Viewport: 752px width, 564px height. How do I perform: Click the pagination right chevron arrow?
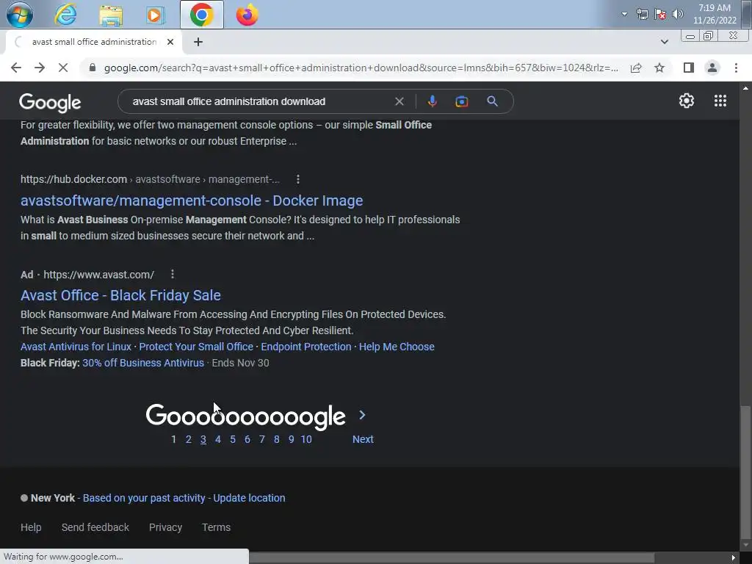[x=363, y=415]
